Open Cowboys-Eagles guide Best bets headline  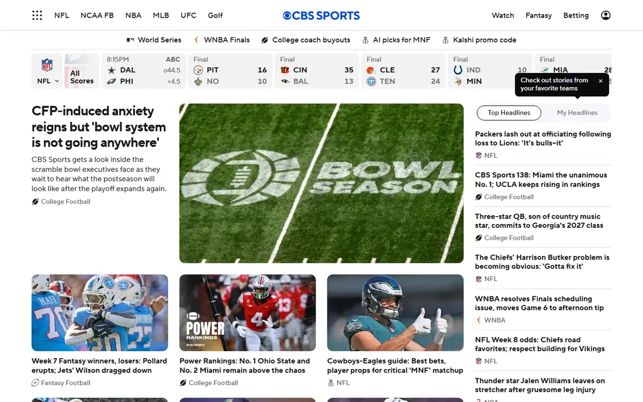pyautogui.click(x=395, y=366)
